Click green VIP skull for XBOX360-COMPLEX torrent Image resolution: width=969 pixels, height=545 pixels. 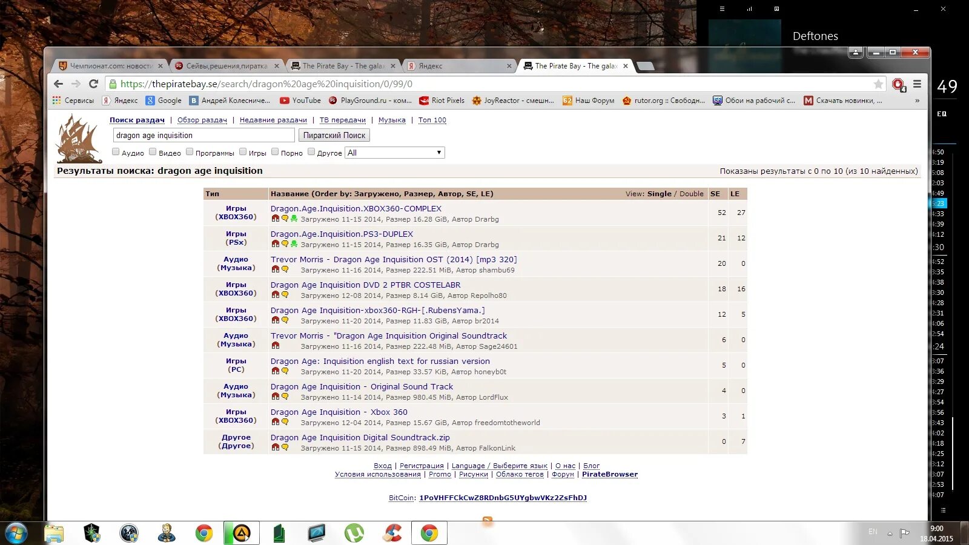(294, 219)
